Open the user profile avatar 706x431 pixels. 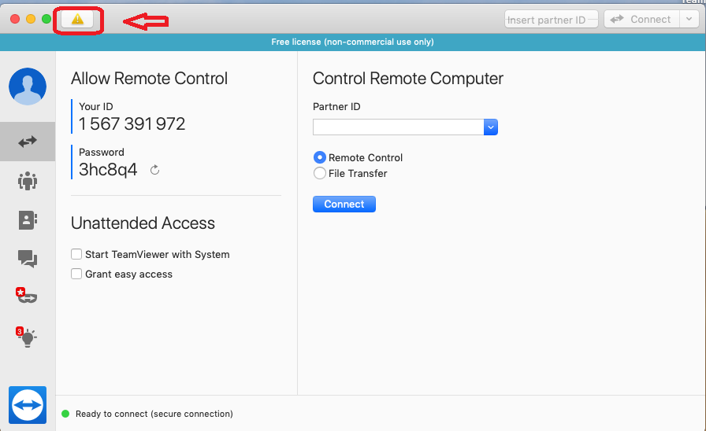[28, 87]
